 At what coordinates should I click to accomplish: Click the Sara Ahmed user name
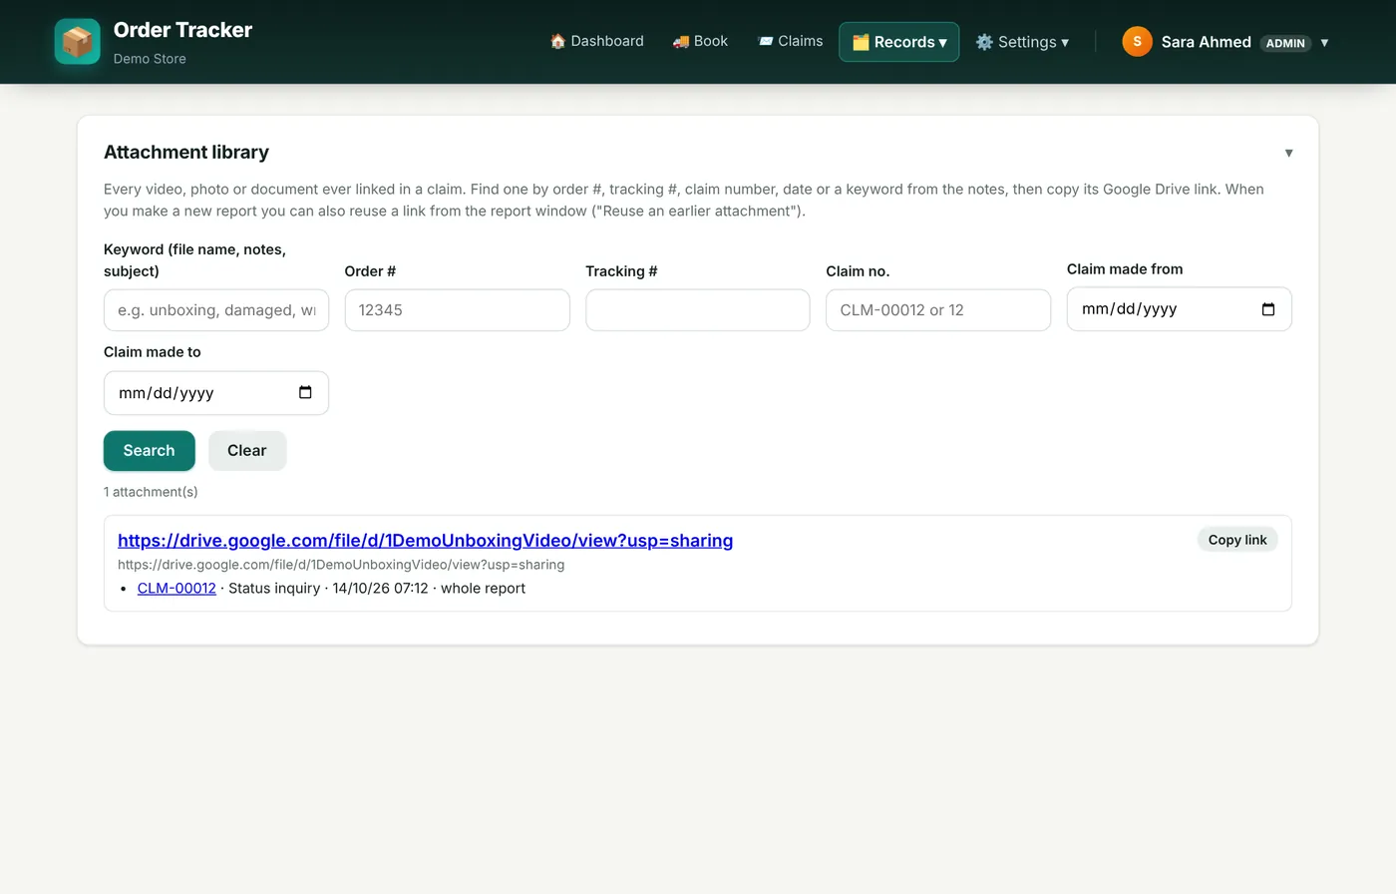pyautogui.click(x=1206, y=42)
